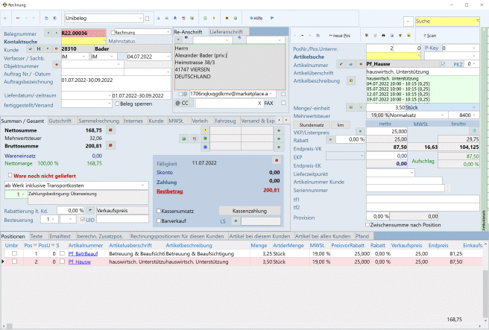This screenshot has height=330, width=489.
Task: Open the Unibeleg dropdown
Action: coord(140,18)
